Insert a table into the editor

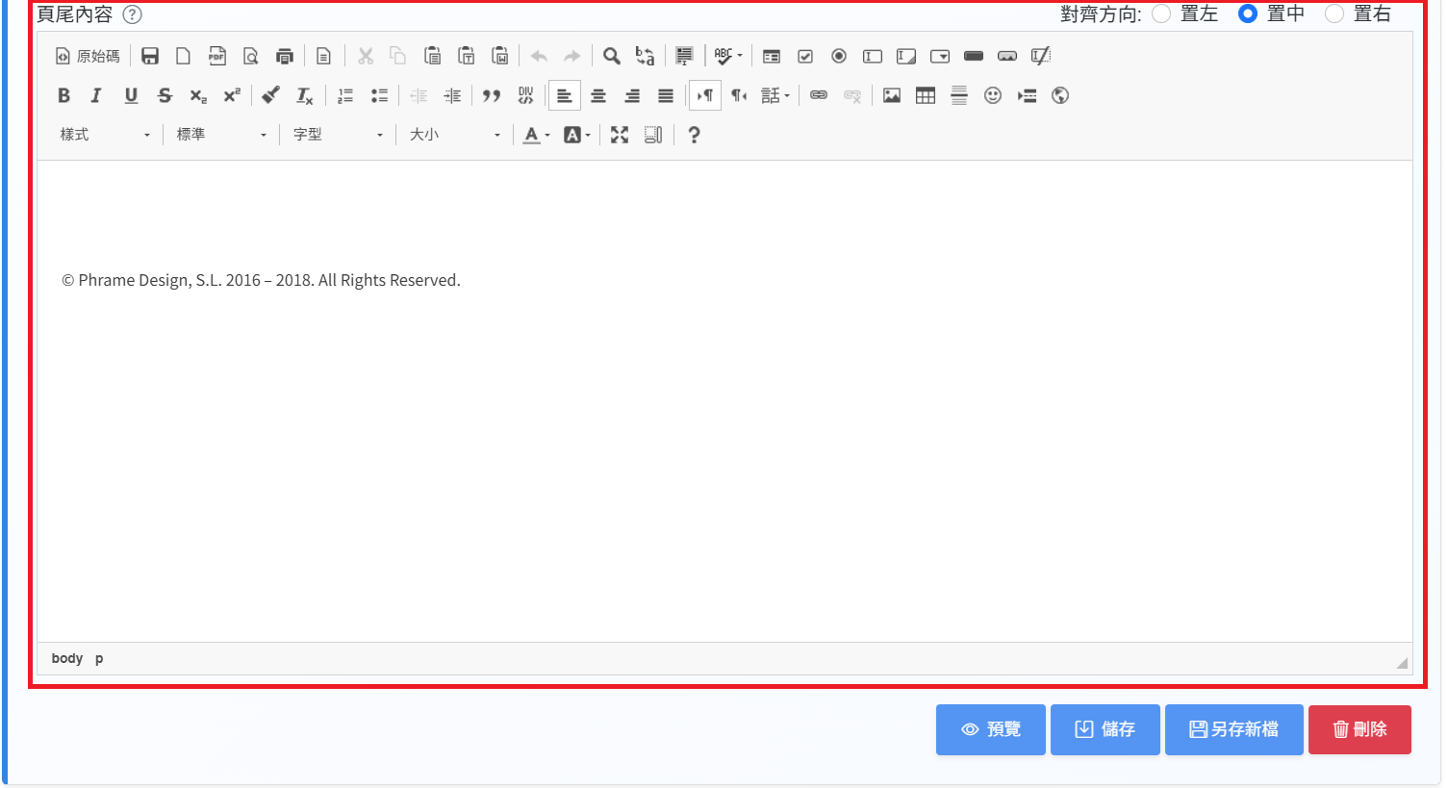(x=926, y=95)
